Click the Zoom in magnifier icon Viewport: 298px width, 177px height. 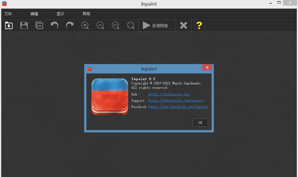coord(85,25)
